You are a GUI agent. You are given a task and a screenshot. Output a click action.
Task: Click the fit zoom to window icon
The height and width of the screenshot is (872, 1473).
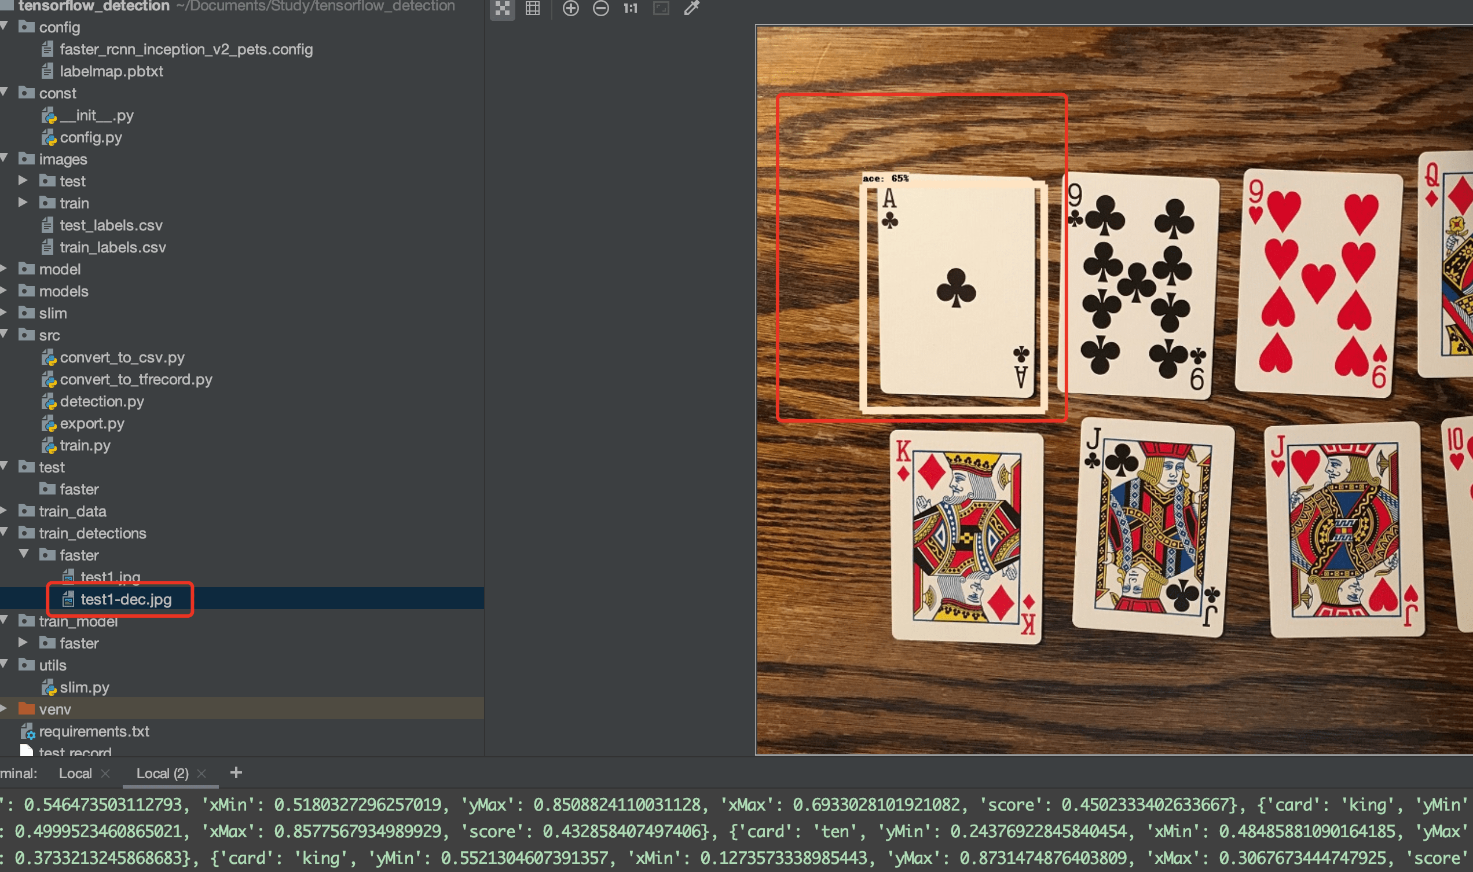click(661, 8)
